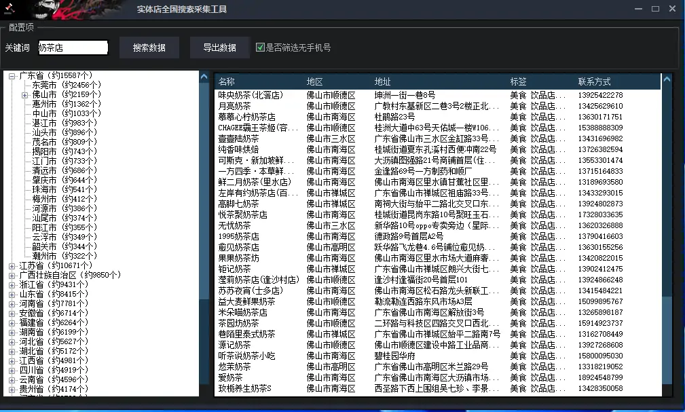Select the 听茶说奶茶小吃 row
685x412 pixels.
[x=438, y=356]
